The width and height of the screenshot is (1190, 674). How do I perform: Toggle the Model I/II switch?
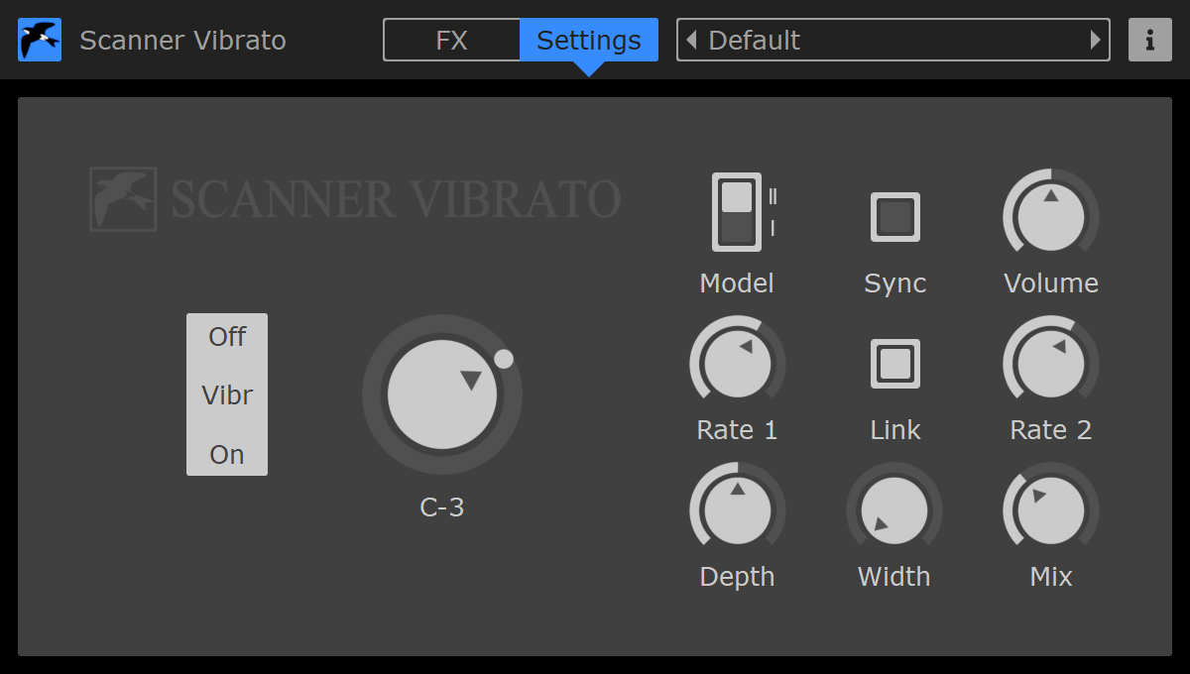(x=737, y=212)
